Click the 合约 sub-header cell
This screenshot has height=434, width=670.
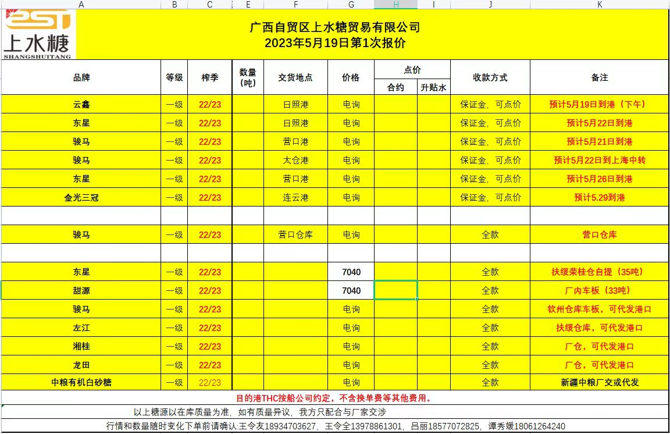tap(395, 88)
